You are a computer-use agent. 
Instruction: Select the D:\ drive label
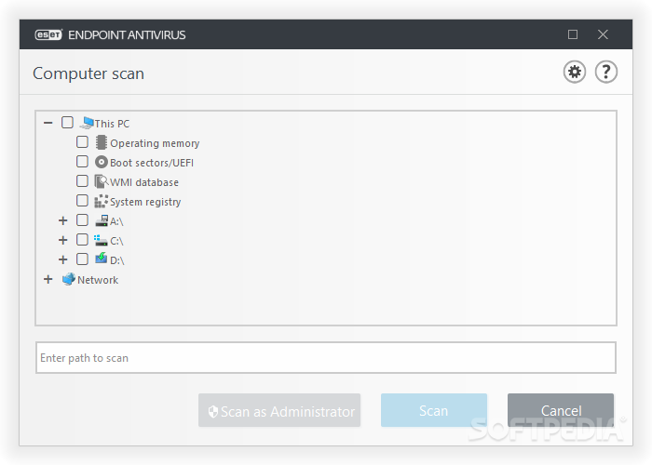point(117,260)
